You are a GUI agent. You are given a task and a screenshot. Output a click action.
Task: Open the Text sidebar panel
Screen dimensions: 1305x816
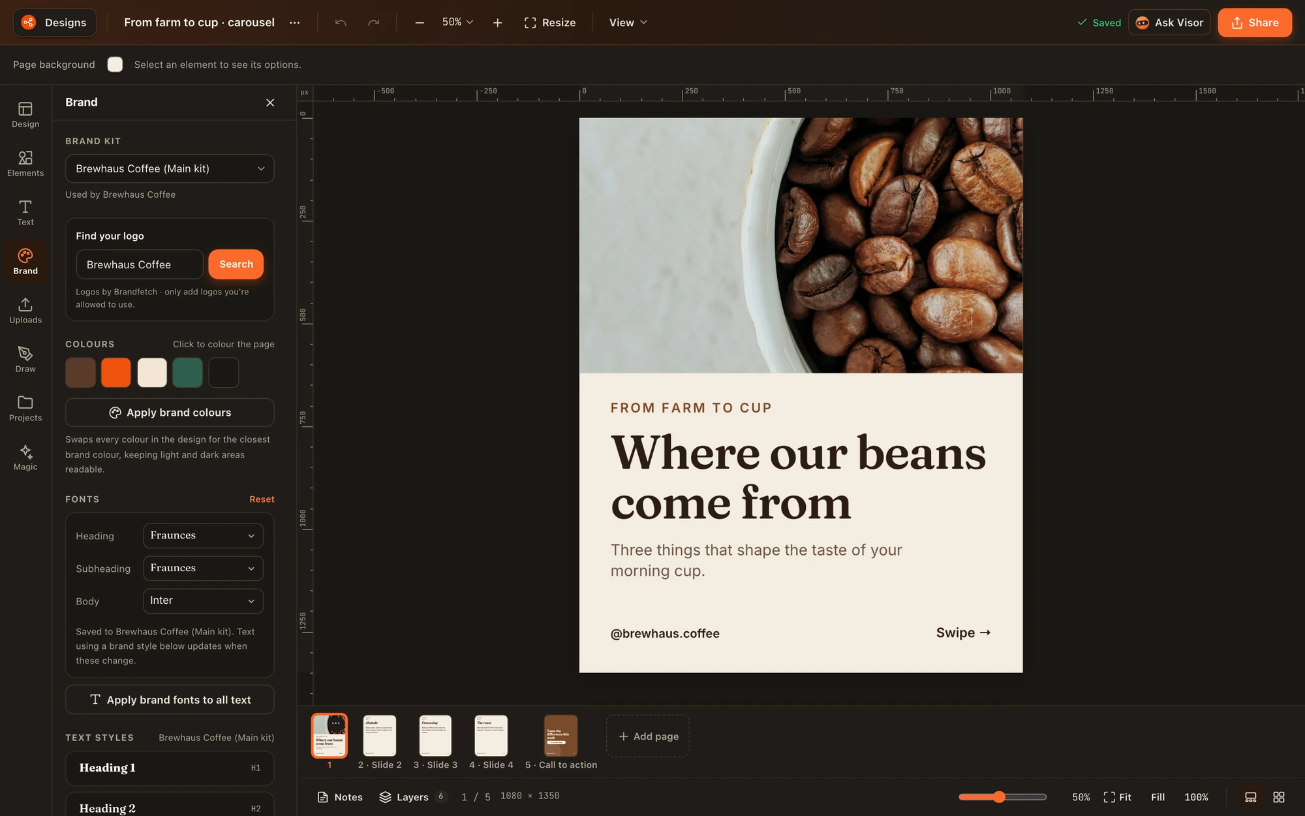coord(25,212)
